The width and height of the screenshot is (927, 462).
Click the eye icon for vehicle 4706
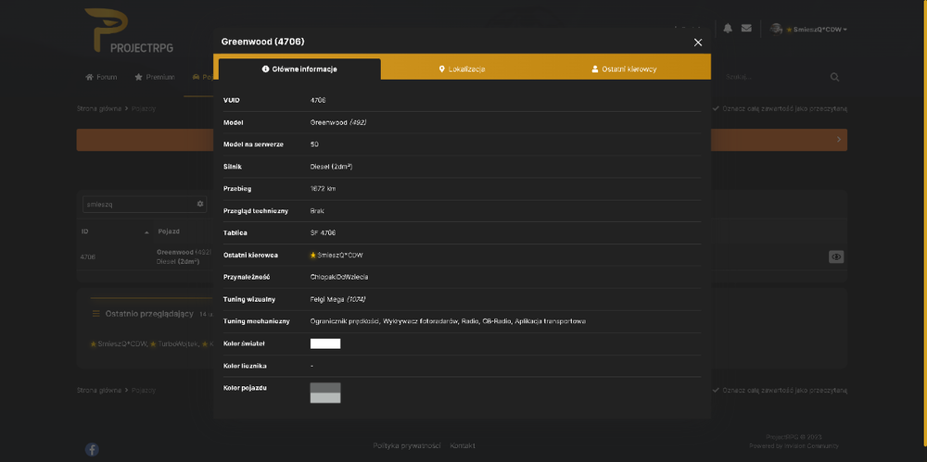coord(836,257)
